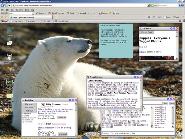Open the RichTextEditor desktop icon
The width and height of the screenshot is (185, 139).
(x=10, y=56)
